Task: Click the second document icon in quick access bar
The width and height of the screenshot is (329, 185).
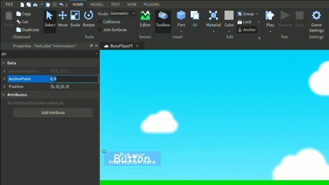Action: pos(29,5)
